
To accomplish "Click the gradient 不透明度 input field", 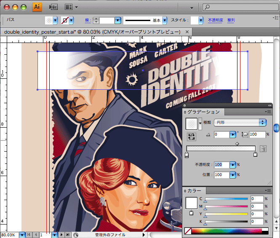I will pyautogui.click(x=221, y=165).
